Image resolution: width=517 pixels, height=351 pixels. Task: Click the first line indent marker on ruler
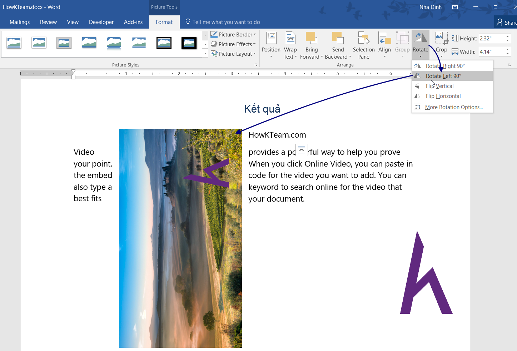click(x=73, y=71)
